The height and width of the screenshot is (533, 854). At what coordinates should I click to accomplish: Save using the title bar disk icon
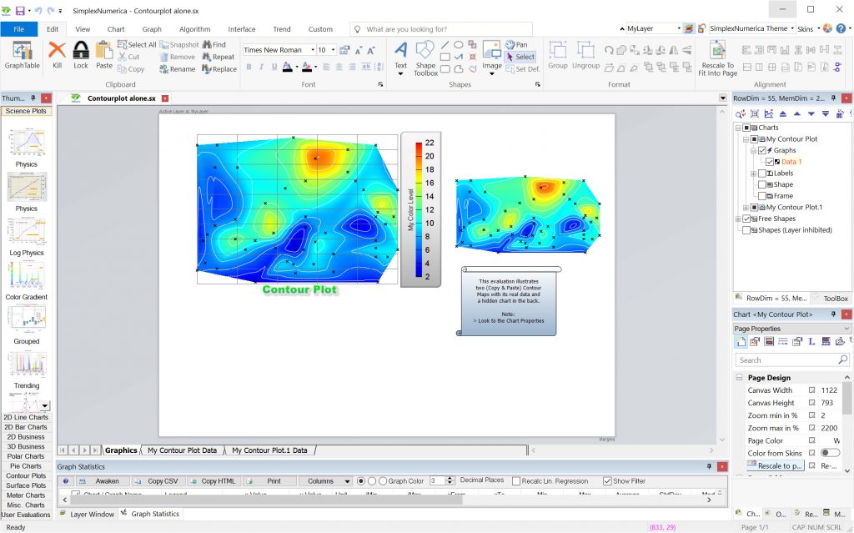(20, 10)
